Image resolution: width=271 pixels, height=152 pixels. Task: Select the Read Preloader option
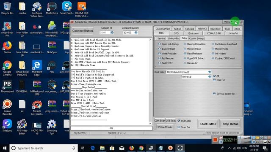click(193, 54)
